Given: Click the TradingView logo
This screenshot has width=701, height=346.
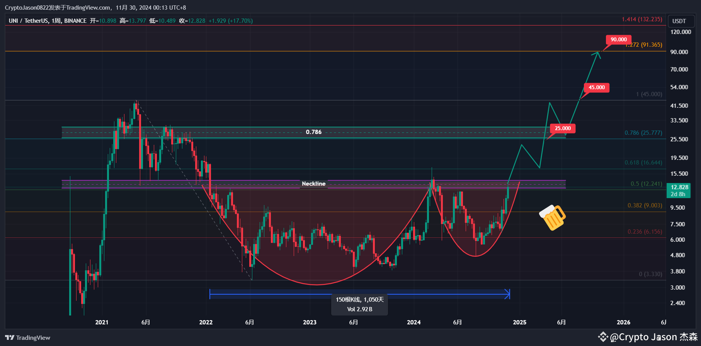Looking at the screenshot, I should (x=28, y=338).
